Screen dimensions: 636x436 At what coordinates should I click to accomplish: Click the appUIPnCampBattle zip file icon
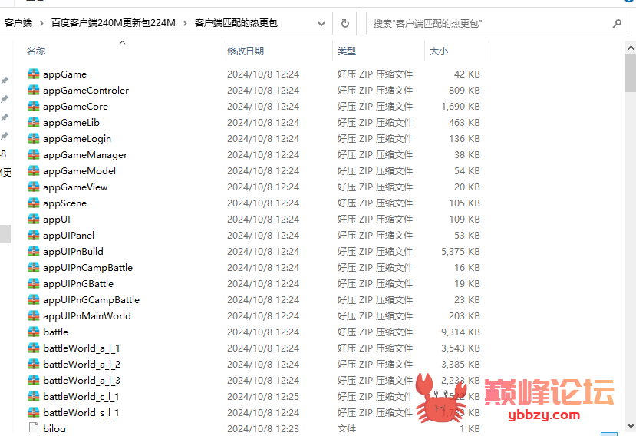coord(34,268)
